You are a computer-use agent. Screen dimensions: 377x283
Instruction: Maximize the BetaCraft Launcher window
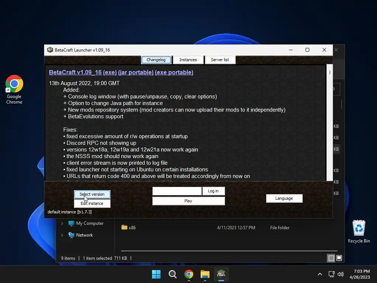click(307, 50)
